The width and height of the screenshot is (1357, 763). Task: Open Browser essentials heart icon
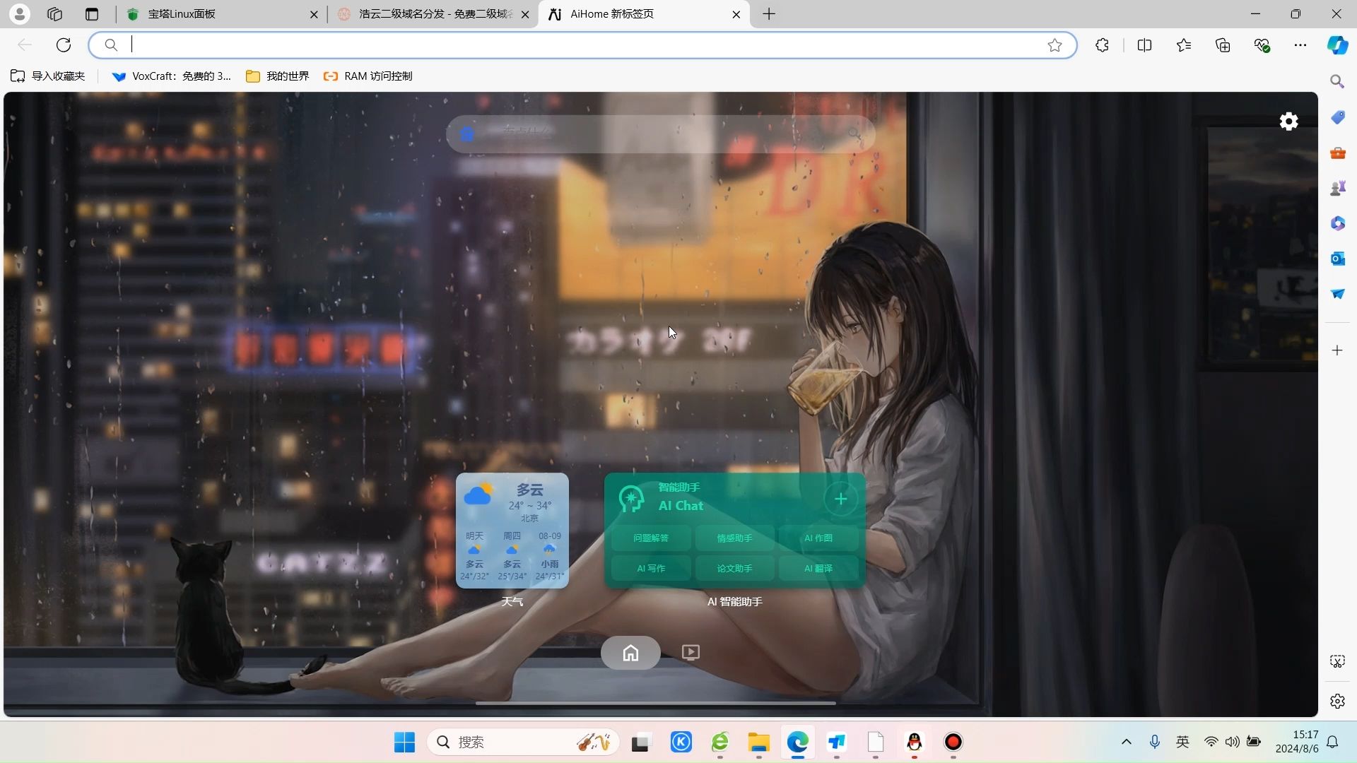[1262, 45]
